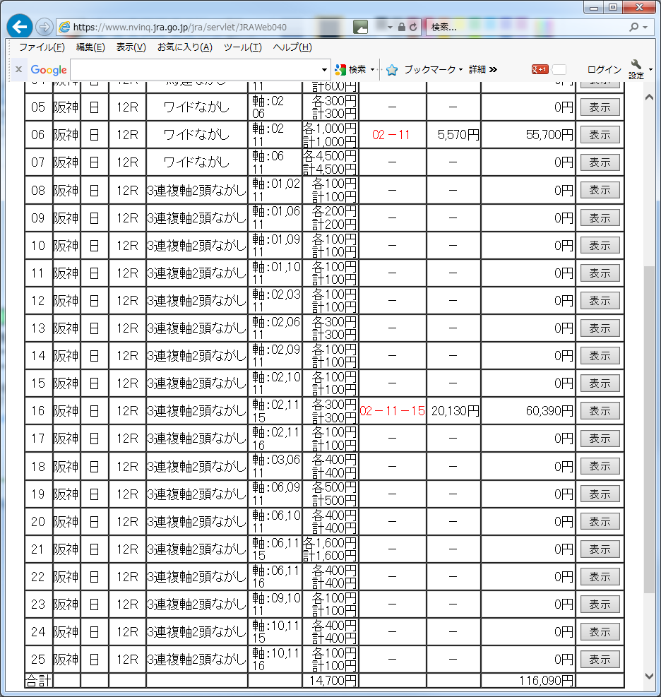Image resolution: width=661 pixels, height=697 pixels.
Task: Click 表示 button for row 10
Action: [600, 245]
